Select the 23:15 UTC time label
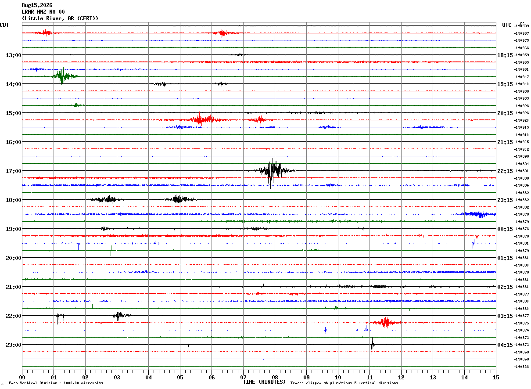 pos(505,200)
